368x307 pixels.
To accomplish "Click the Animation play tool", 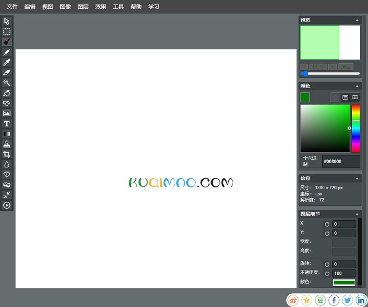I will (x=7, y=205).
